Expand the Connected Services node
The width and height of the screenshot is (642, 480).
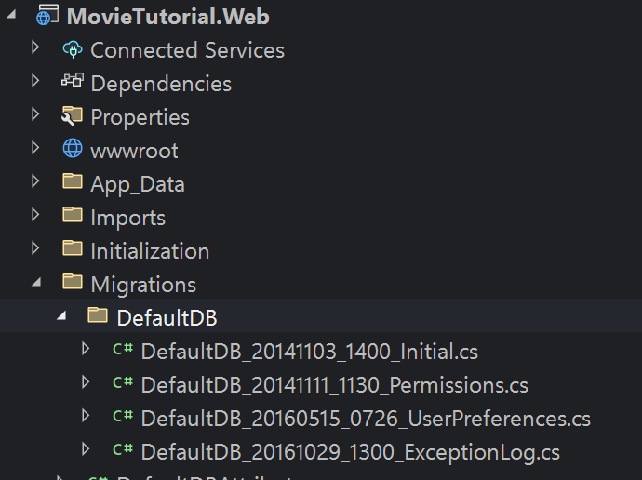[35, 50]
